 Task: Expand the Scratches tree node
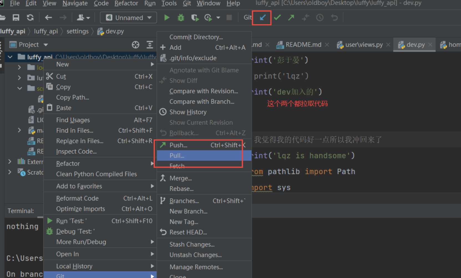click(10, 172)
